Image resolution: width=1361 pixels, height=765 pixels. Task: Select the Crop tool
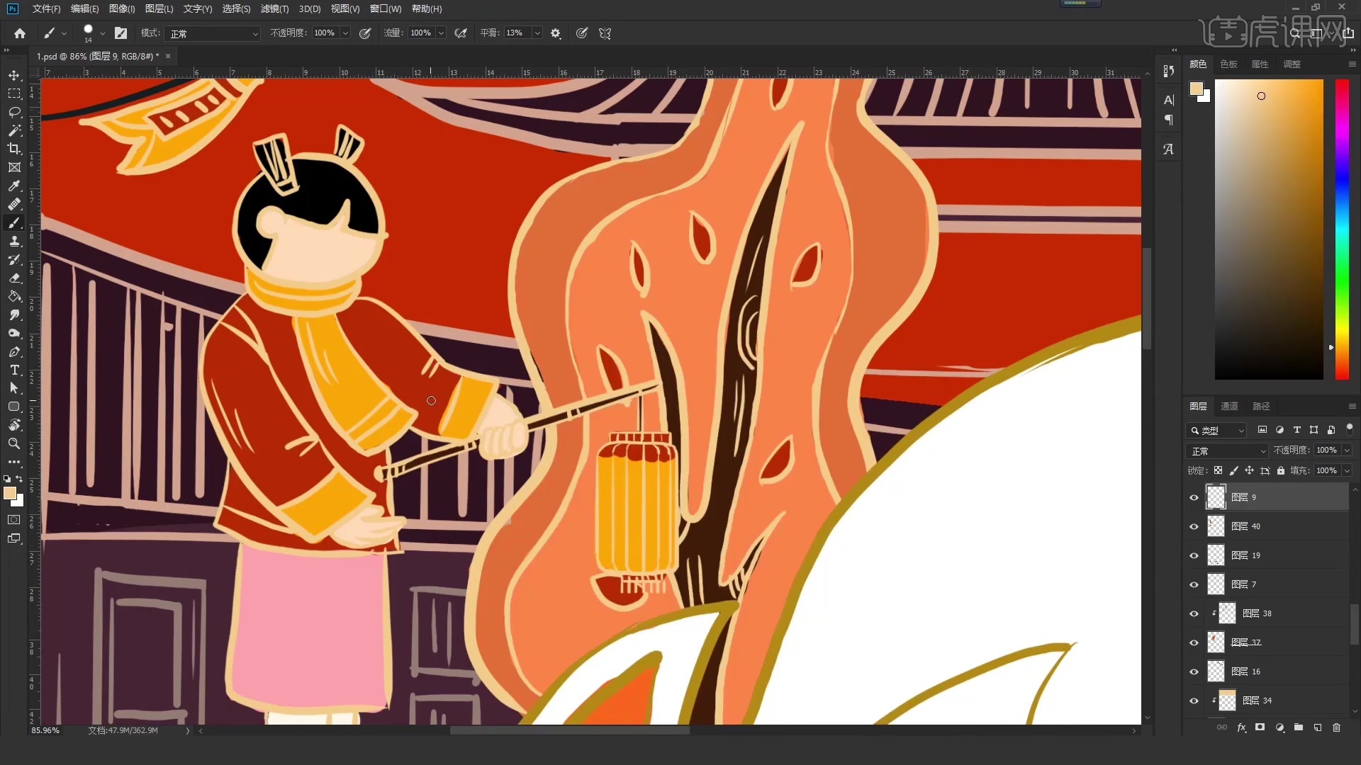click(x=14, y=149)
